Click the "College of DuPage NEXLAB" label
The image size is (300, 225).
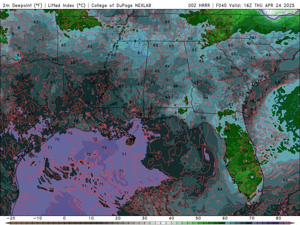(121, 6)
